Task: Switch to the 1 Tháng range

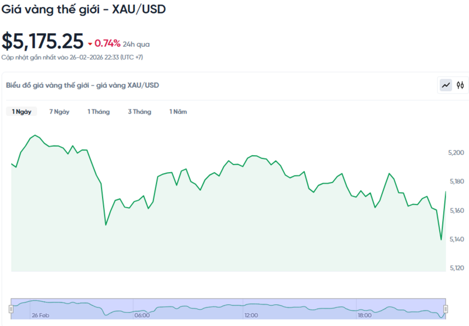Action: click(98, 112)
